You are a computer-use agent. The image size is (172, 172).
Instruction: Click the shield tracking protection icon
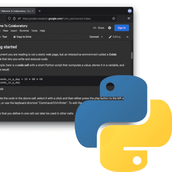[9, 18]
